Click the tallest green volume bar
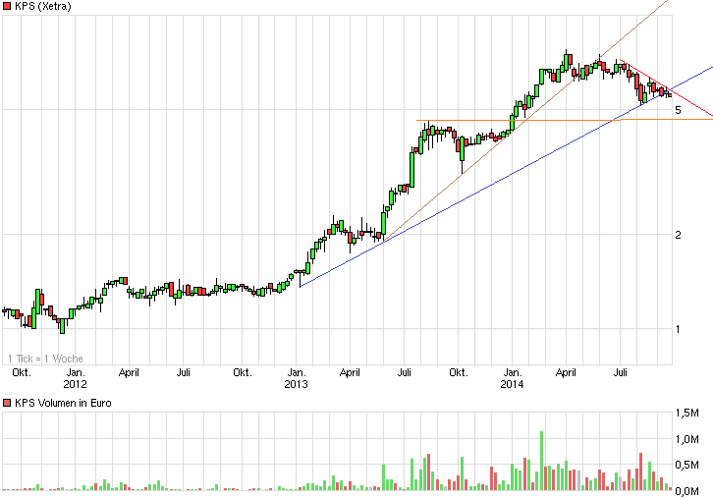The image size is (713, 499). [x=541, y=460]
